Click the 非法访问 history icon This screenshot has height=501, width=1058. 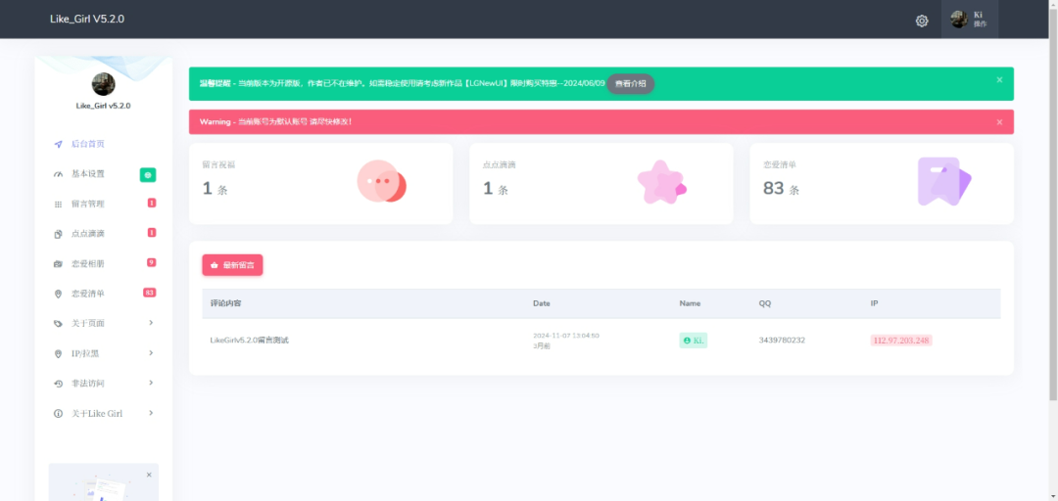[x=58, y=384]
